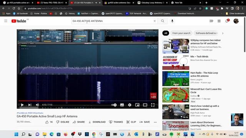Open SDRplay compares two indoor antennas thumbnail
Screen dimensions: 246x138
[176, 46]
